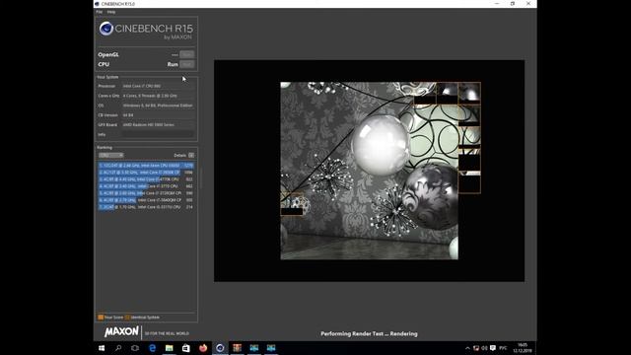Viewport: 631px width, 355px height.
Task: Click the Run button for CPU test
Action: coord(186,64)
